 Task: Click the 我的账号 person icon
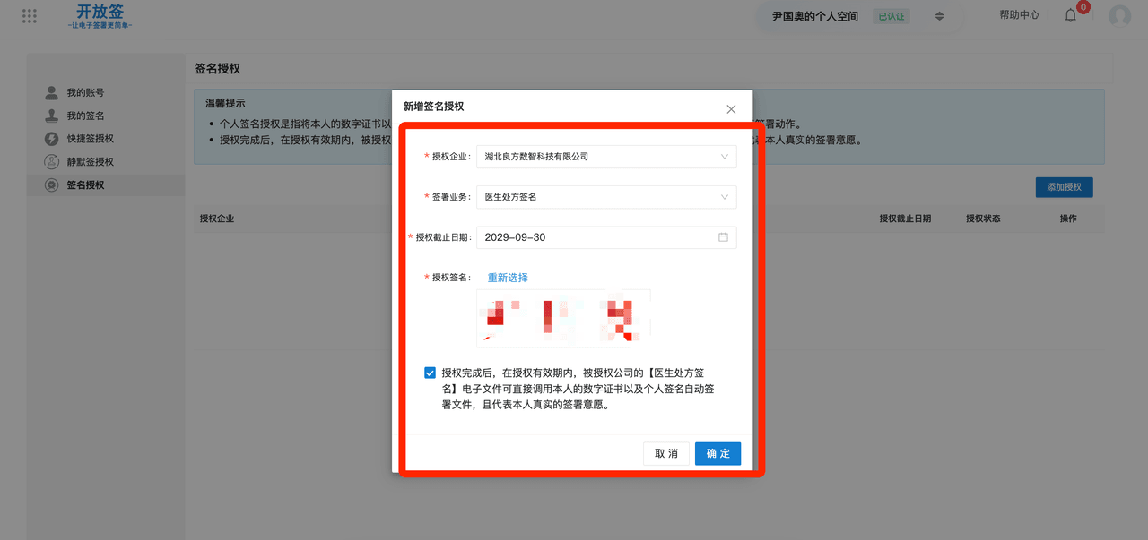(x=51, y=92)
